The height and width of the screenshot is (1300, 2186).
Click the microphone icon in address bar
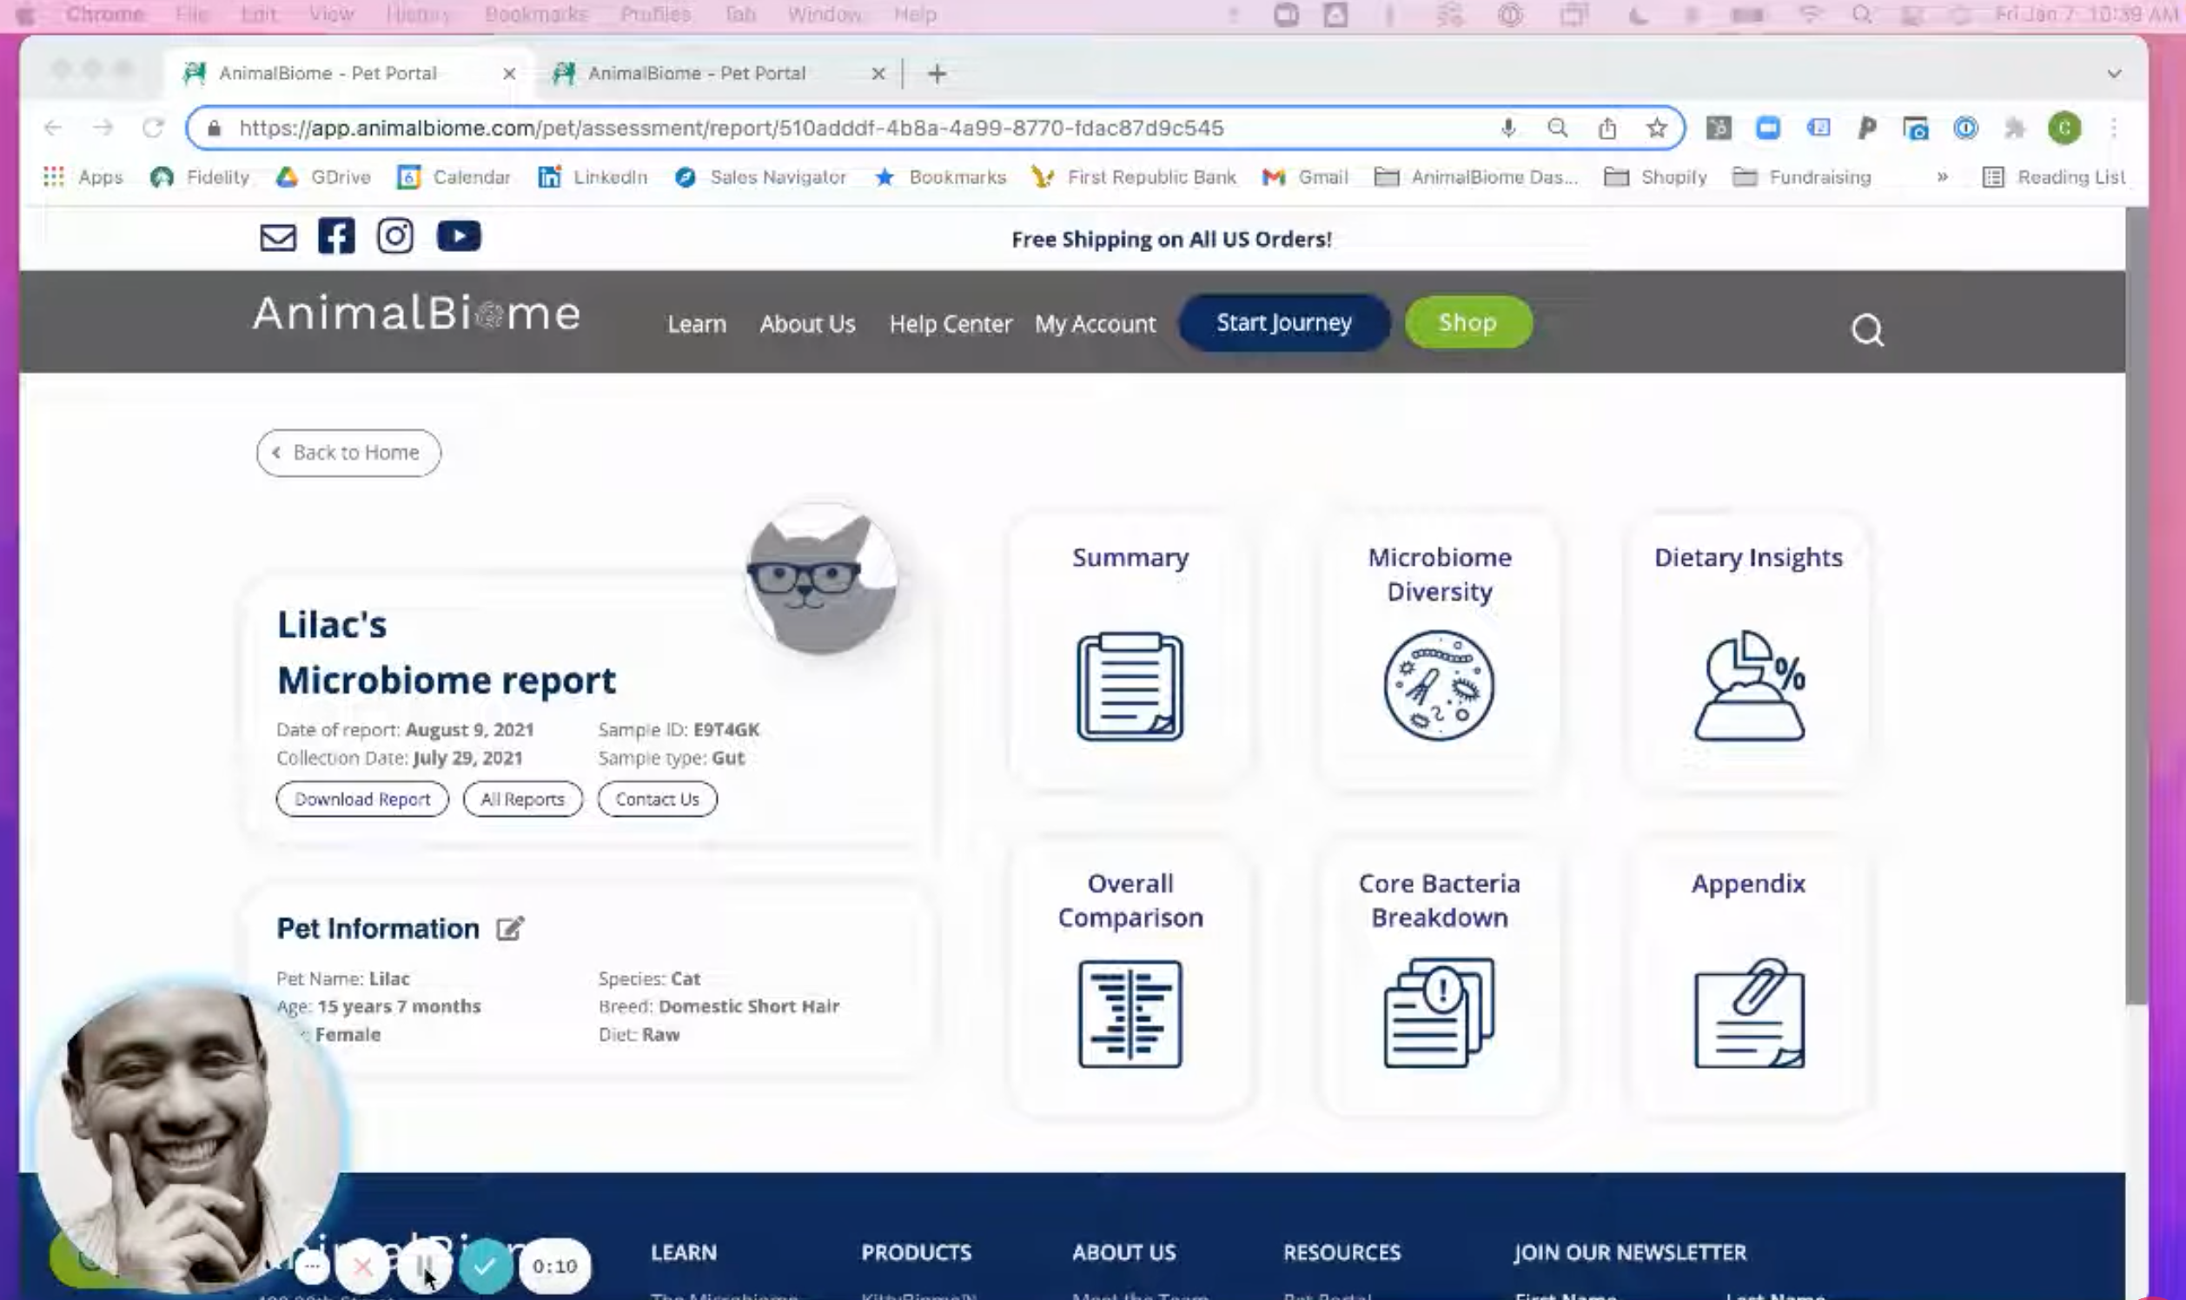(1507, 128)
